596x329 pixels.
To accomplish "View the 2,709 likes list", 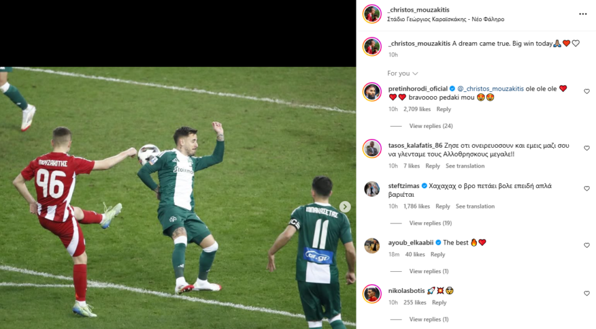I will point(417,109).
